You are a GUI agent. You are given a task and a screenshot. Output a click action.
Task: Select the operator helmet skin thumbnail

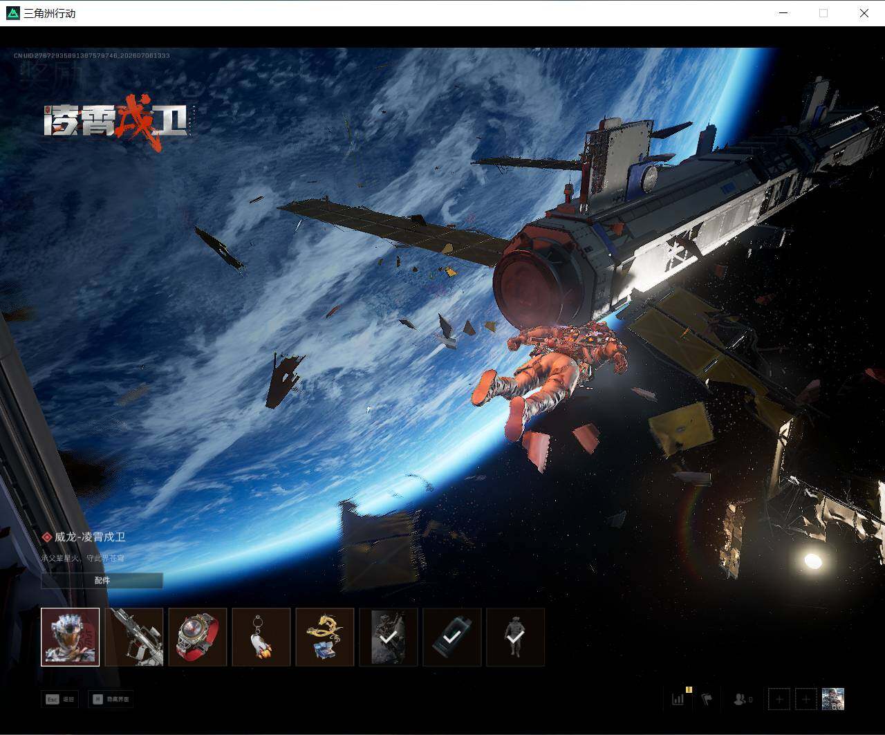70,637
